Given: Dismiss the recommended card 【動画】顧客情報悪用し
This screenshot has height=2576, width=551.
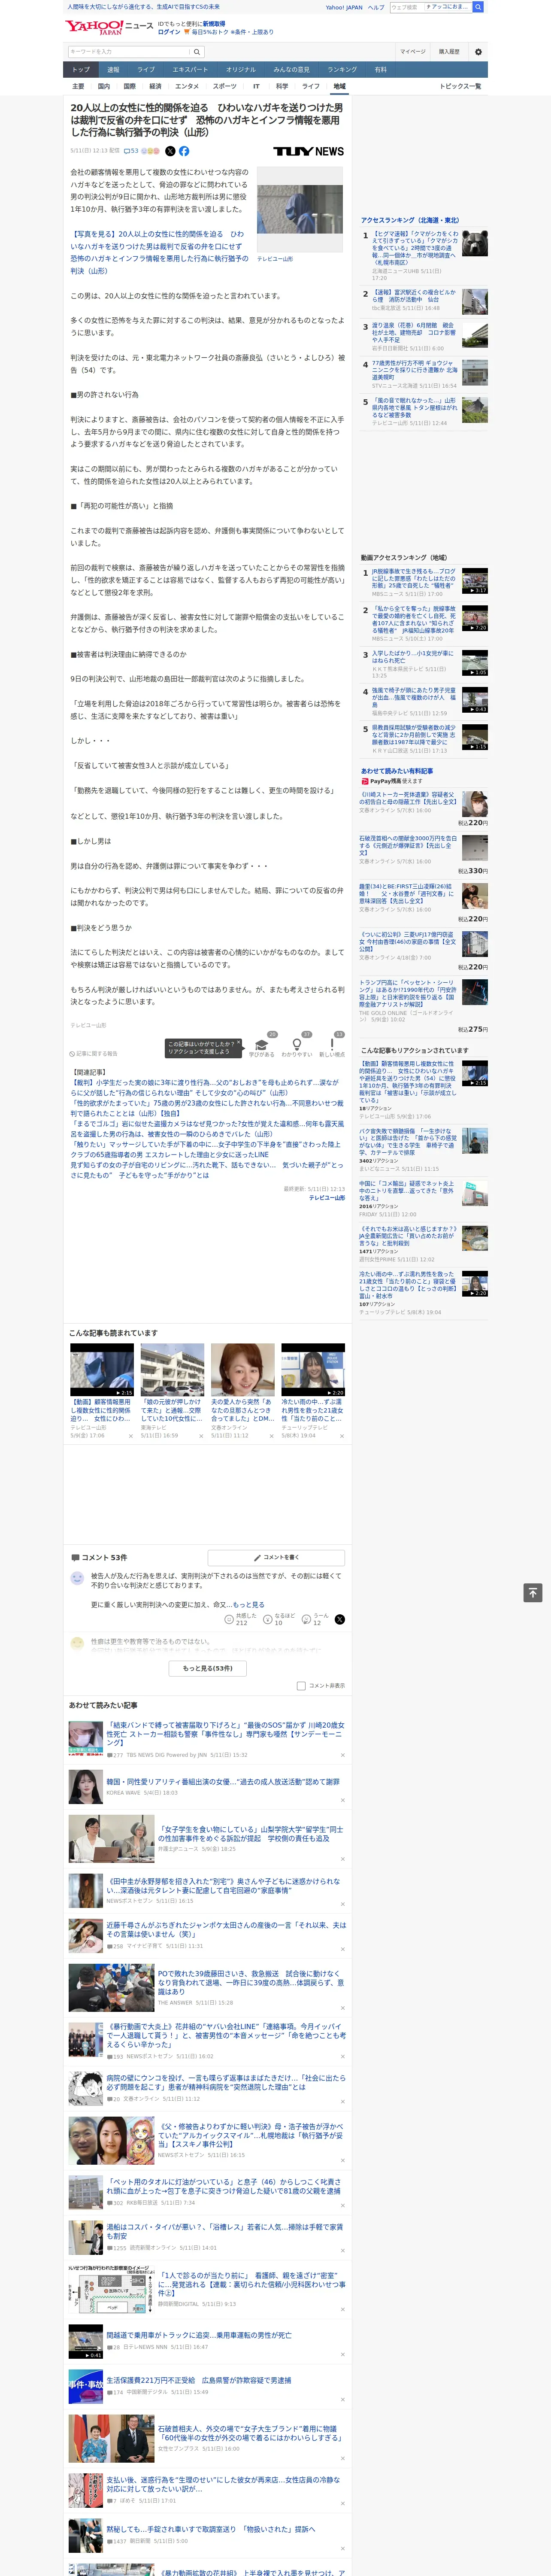Looking at the screenshot, I should coord(130,1436).
